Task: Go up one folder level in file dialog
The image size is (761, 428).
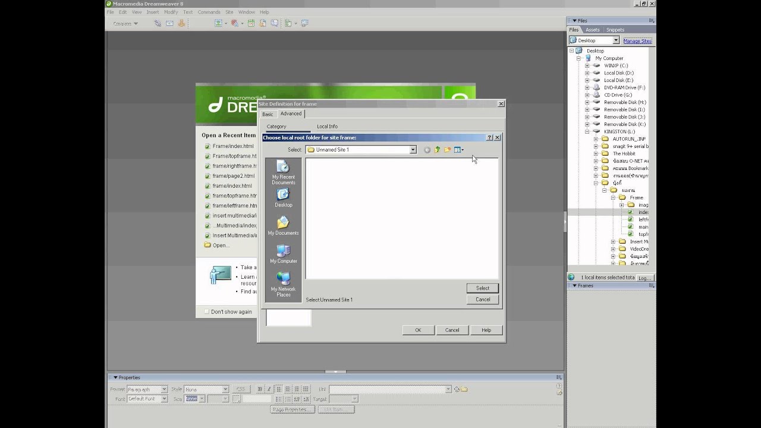Action: click(437, 150)
